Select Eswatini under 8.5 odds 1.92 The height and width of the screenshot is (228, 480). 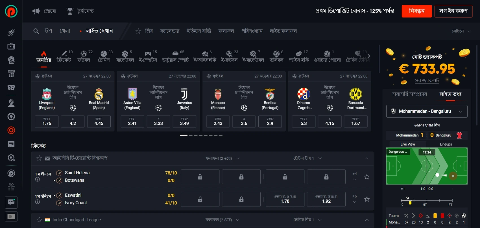coord(326,199)
